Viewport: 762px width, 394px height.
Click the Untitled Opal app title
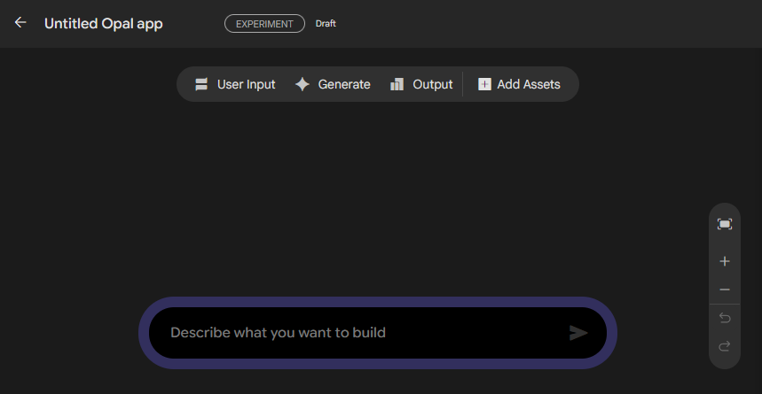(104, 24)
